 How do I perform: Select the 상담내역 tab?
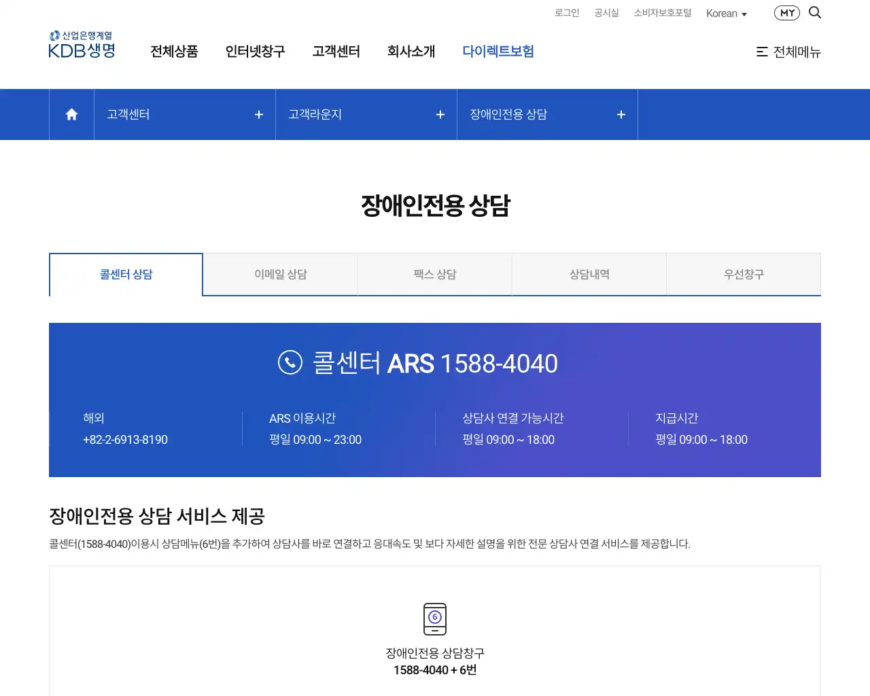pyautogui.click(x=589, y=275)
